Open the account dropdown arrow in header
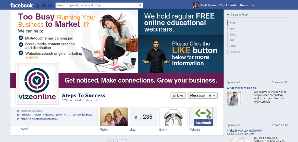 [x=253, y=6]
